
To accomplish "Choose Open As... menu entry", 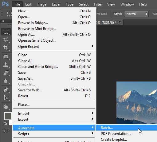I will coord(54,35).
